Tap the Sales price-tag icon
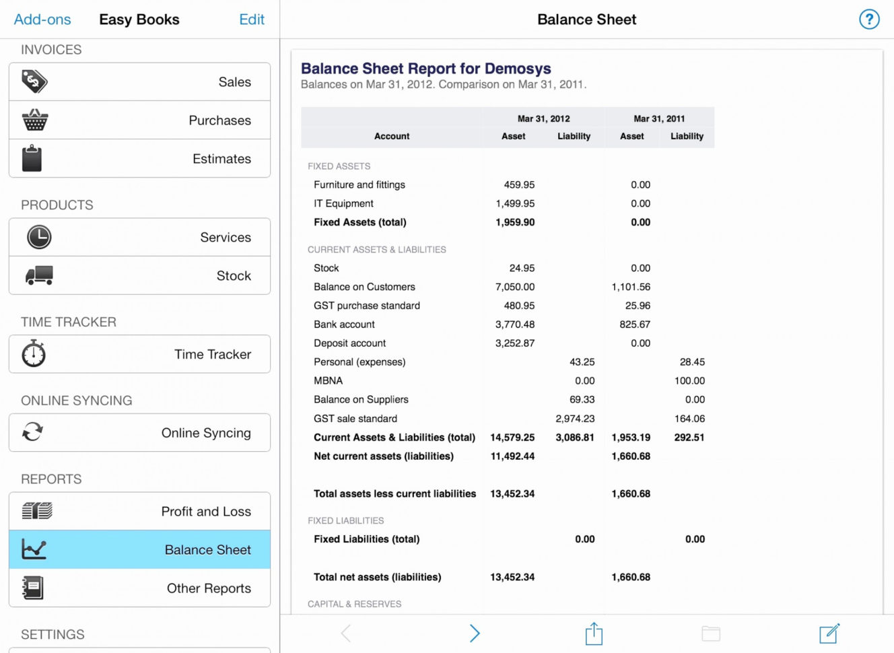The height and width of the screenshot is (653, 894). pos(34,81)
